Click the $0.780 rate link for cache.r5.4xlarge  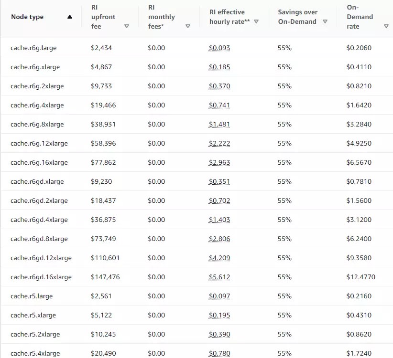[219, 353]
